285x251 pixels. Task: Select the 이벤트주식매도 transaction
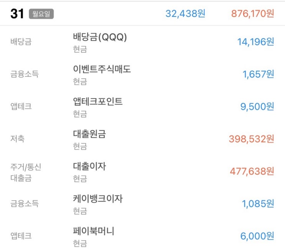[143, 74]
